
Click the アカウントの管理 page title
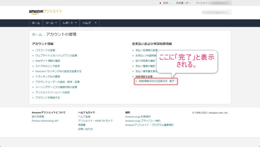point(61,34)
